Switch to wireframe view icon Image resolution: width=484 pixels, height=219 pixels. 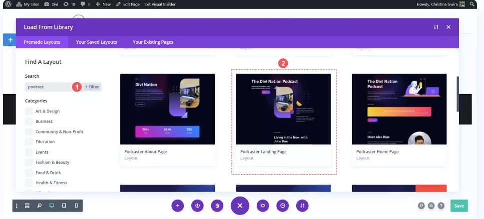click(x=27, y=206)
